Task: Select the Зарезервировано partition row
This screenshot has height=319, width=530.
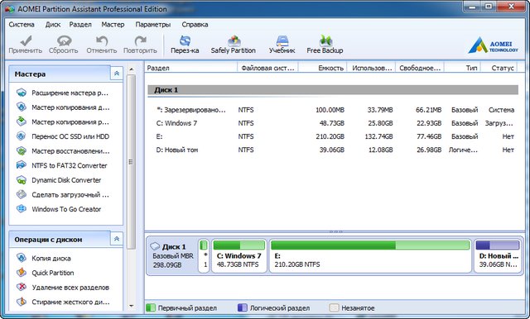Action: tap(333, 110)
